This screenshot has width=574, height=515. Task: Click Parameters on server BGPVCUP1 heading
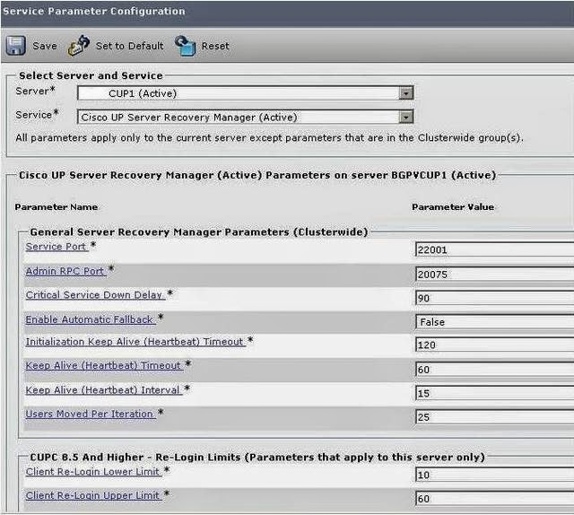(x=257, y=176)
